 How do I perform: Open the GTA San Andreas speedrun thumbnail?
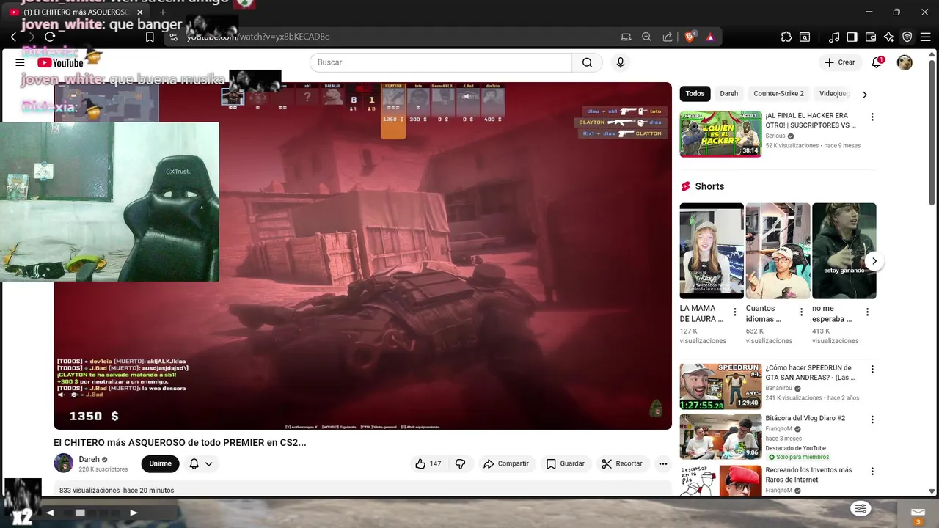coord(720,386)
